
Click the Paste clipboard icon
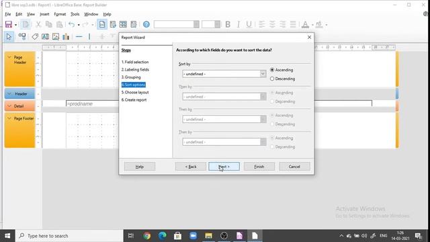59,24
